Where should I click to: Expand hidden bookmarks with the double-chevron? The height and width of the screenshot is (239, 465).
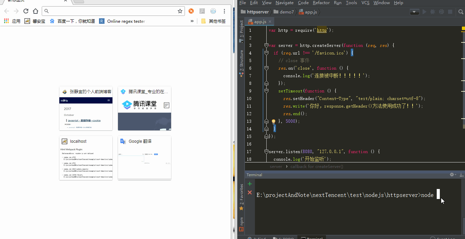pos(192,21)
